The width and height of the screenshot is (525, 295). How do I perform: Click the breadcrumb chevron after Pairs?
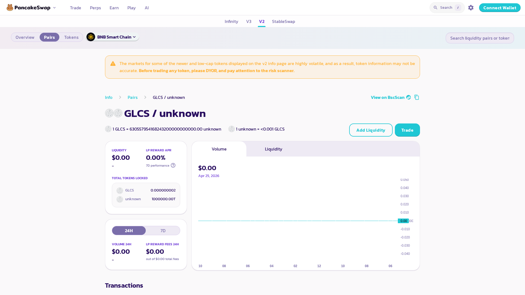(145, 97)
